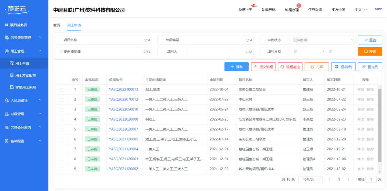Screen dimensions: 387x191
Task: Click the 提交流程 button
Action: pos(263,67)
